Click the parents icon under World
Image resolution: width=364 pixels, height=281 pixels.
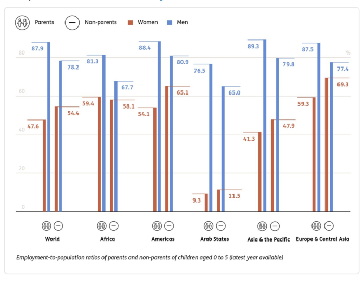(46, 226)
